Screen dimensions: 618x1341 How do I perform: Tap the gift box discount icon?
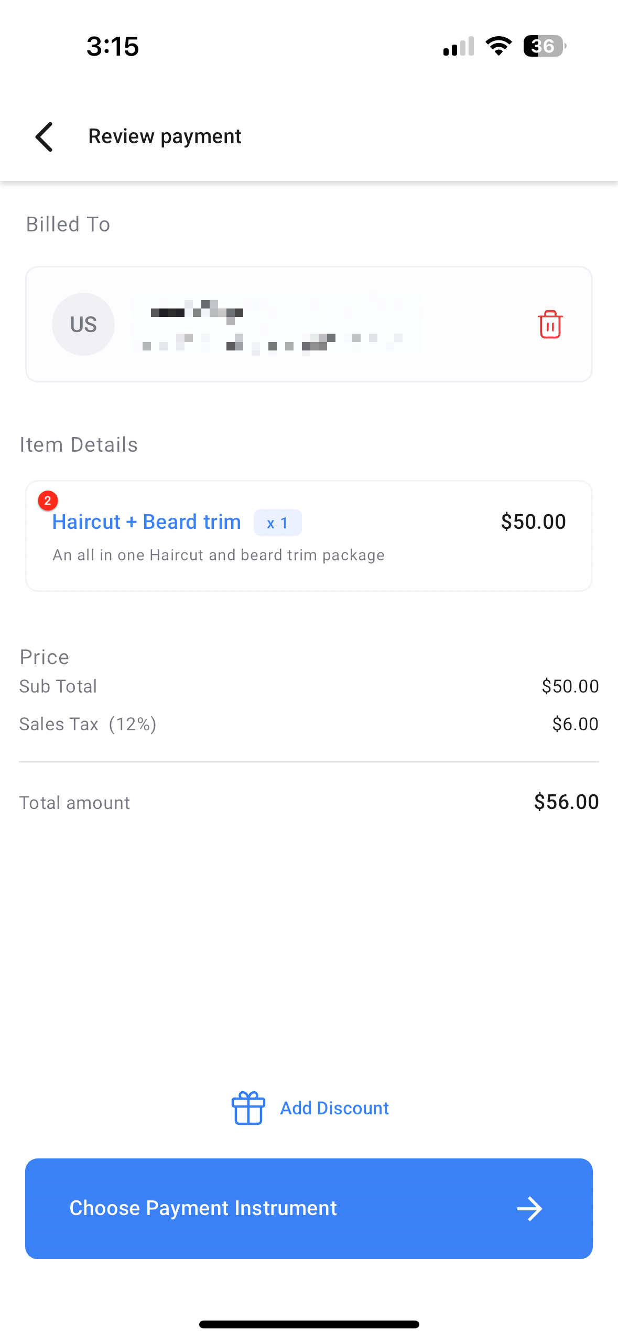point(248,1108)
